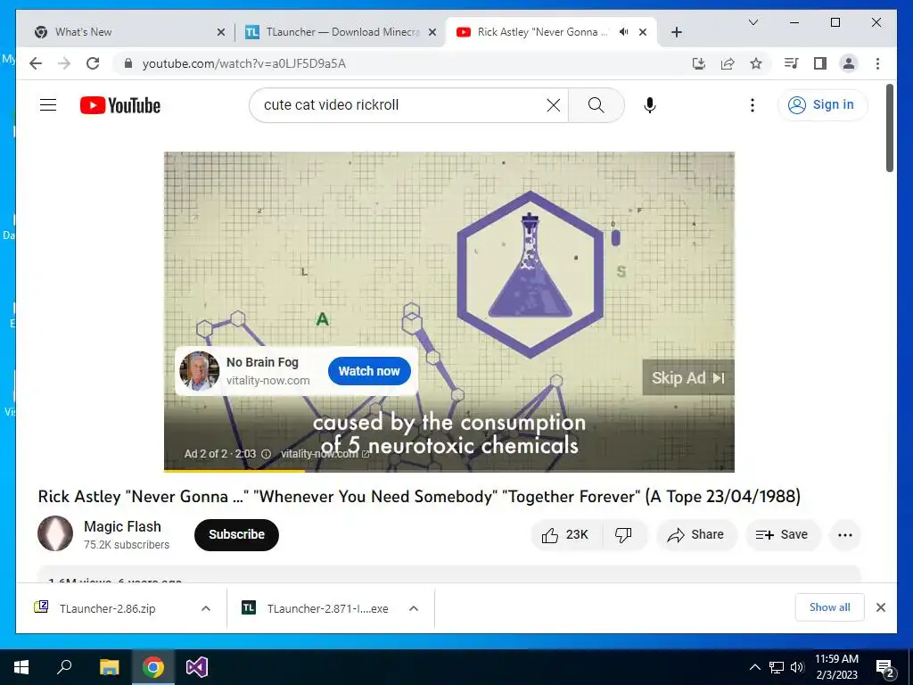
Task: Click the Sign in button
Action: (822, 105)
